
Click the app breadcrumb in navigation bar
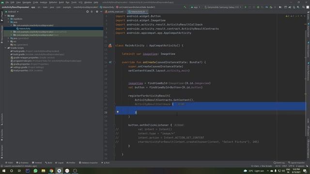(33, 7)
